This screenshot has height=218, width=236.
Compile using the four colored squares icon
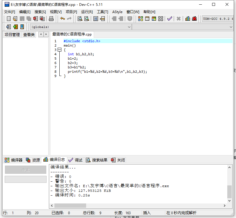[x=141, y=19]
